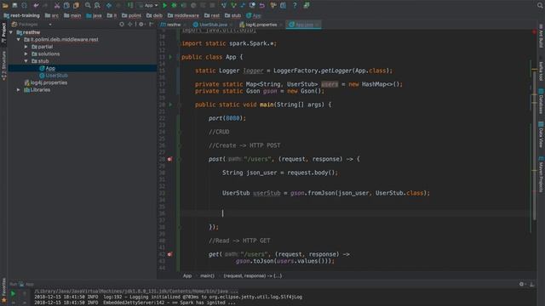
Task: Switch to the UserStub.java tab
Action: tap(210, 25)
